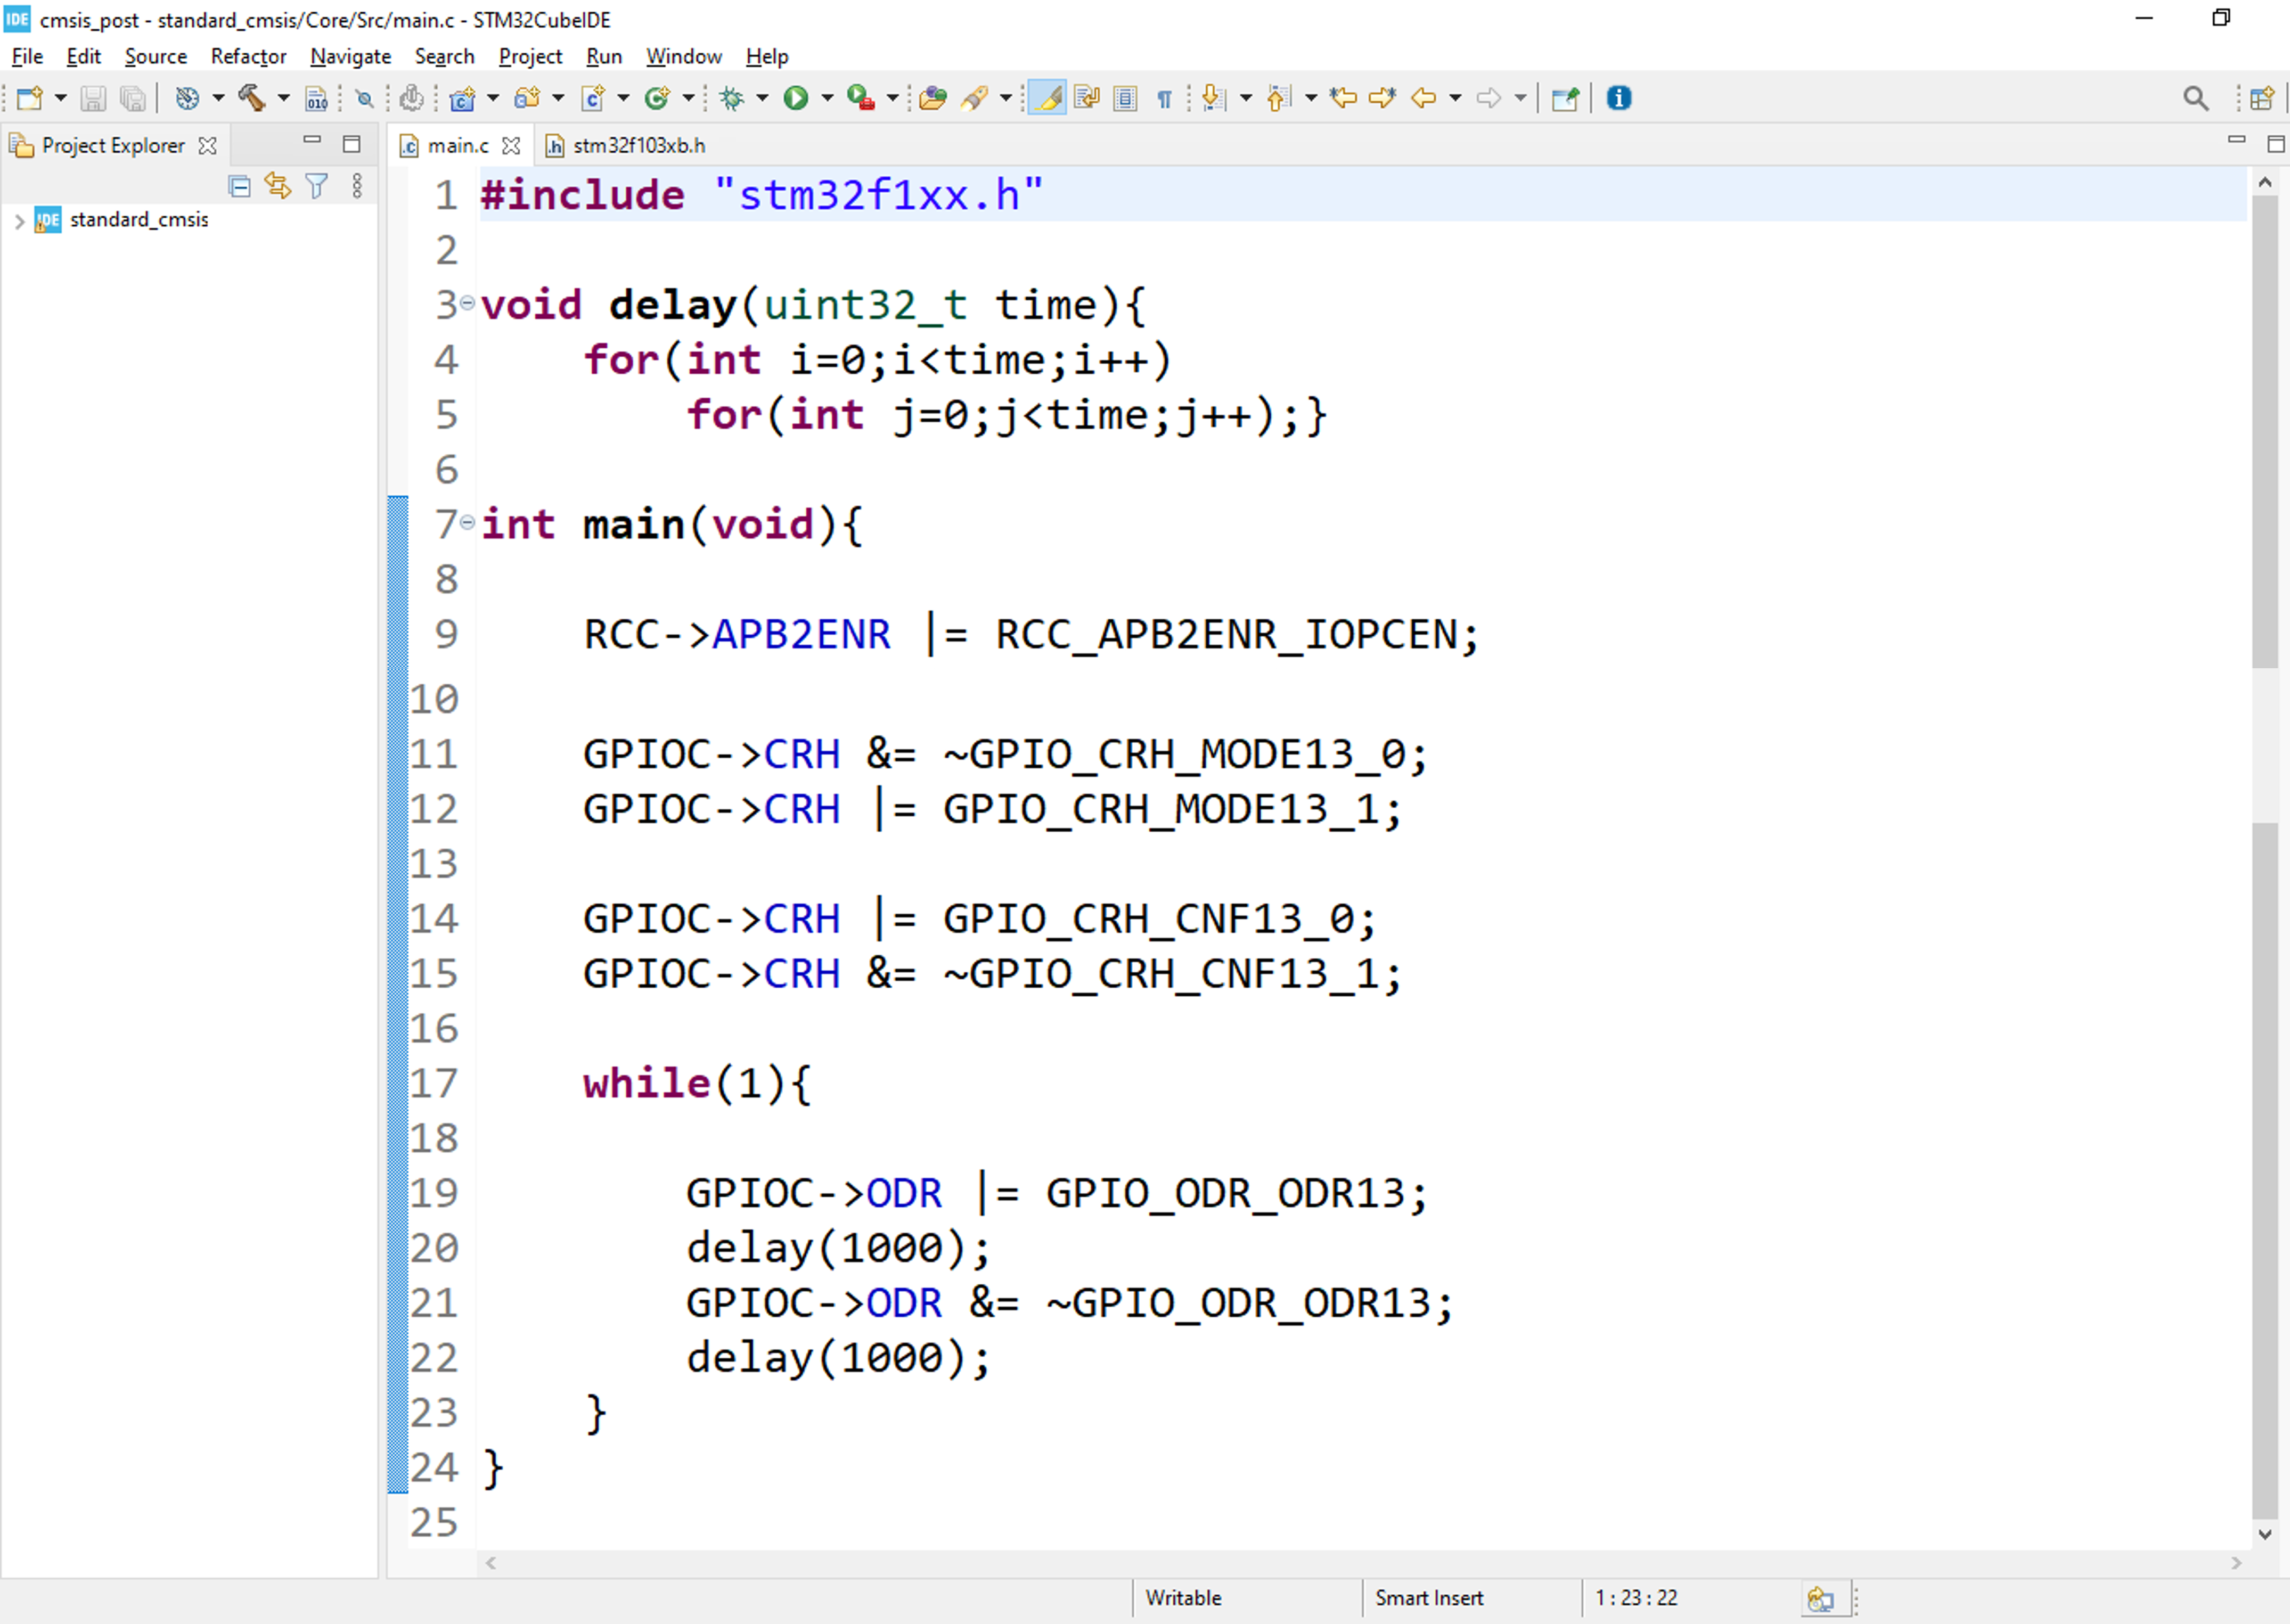Screen dimensions: 2290x1624
Task: Click the New C Source File icon
Action: (593, 98)
